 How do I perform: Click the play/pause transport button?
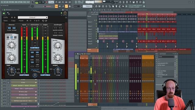click(x=40, y=2)
